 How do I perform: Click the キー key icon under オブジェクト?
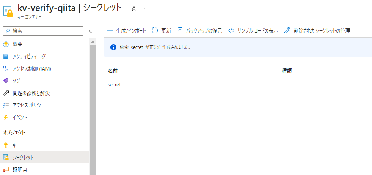coord(6,145)
